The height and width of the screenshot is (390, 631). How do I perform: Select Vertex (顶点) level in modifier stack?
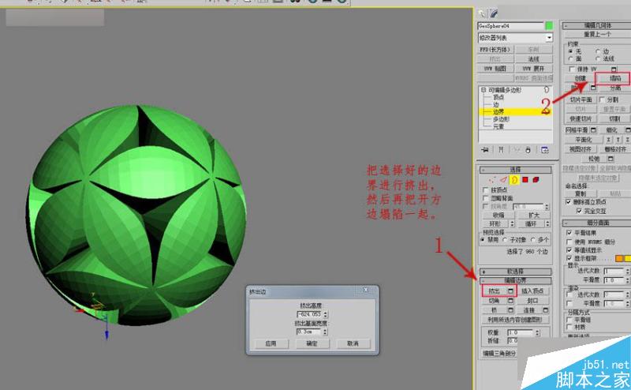click(x=498, y=97)
